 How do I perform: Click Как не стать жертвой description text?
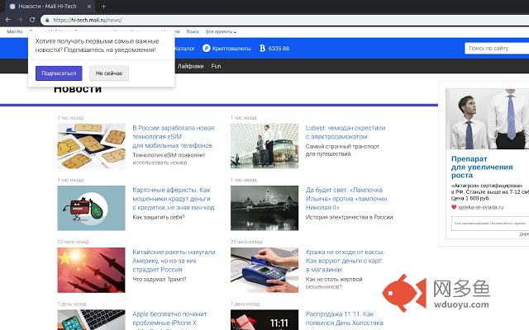point(334,283)
